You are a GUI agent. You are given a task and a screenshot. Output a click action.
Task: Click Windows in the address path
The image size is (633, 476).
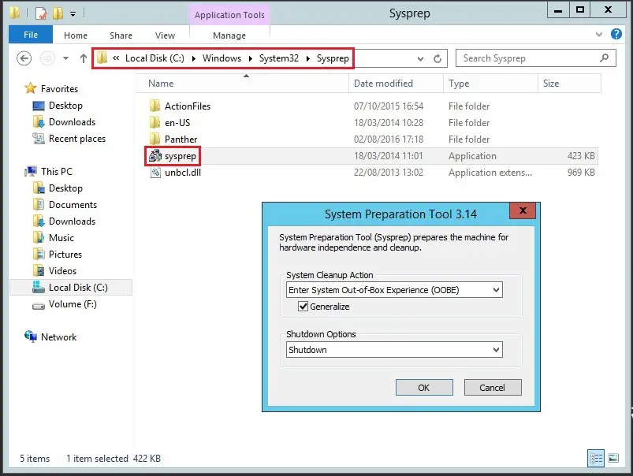pyautogui.click(x=222, y=58)
